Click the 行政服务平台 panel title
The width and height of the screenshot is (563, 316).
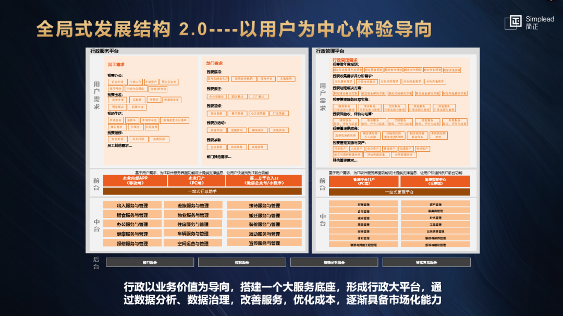104,51
